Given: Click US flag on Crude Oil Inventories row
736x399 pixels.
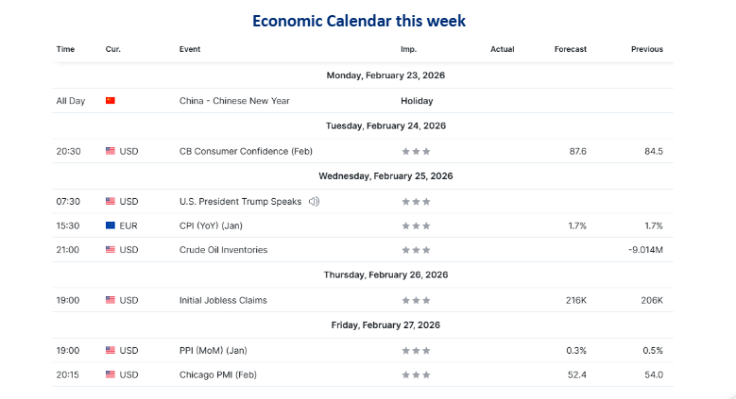Looking at the screenshot, I should [x=111, y=250].
